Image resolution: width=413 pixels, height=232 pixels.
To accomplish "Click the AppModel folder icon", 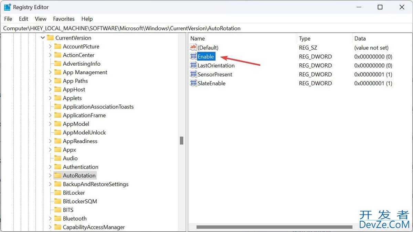I will point(57,124).
